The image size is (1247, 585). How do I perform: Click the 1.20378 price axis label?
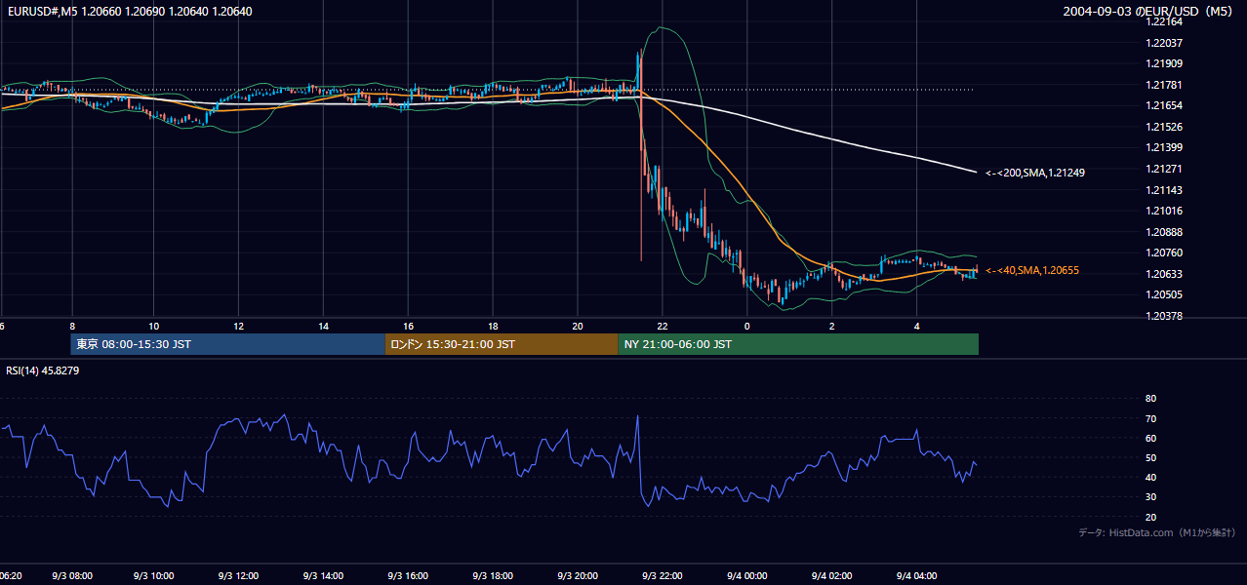point(1163,316)
